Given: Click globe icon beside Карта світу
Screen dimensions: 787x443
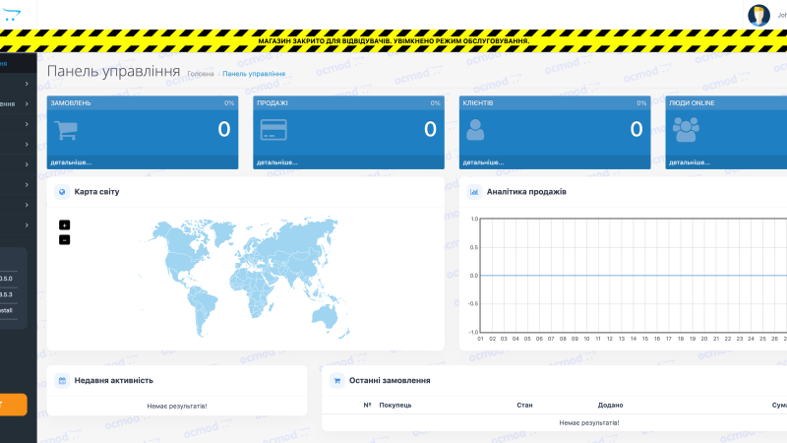Looking at the screenshot, I should click(62, 192).
